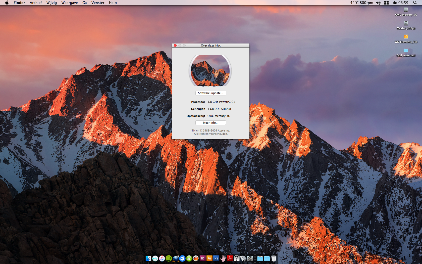The image size is (422, 264).
Task: Select the OWC Mercury 3G drive on desktop
Action: [x=406, y=12]
